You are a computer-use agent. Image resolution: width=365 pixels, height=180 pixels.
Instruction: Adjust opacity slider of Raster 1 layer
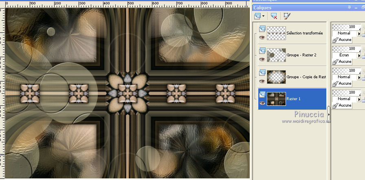click(346, 92)
